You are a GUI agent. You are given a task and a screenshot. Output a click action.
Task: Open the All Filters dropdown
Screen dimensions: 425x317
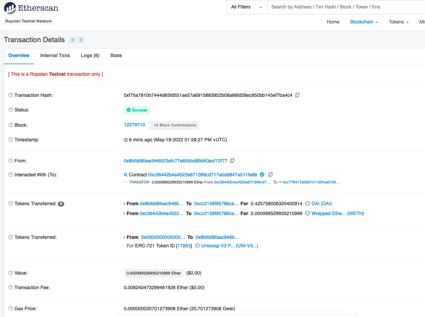[247, 7]
